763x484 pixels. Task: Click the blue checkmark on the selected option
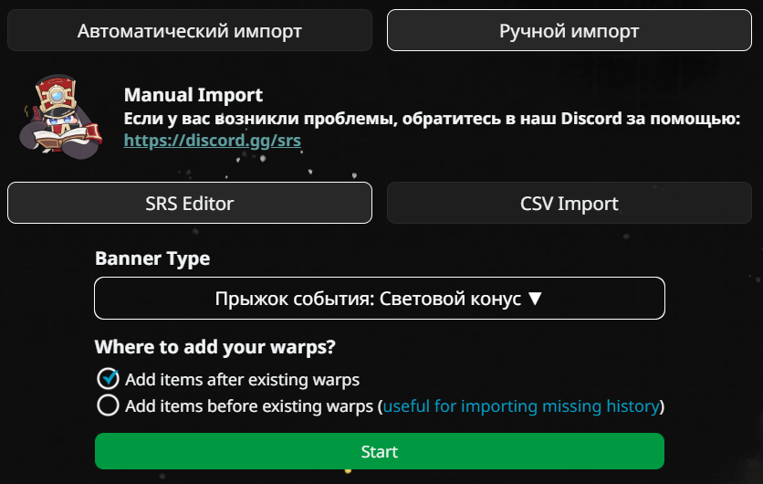[109, 377]
